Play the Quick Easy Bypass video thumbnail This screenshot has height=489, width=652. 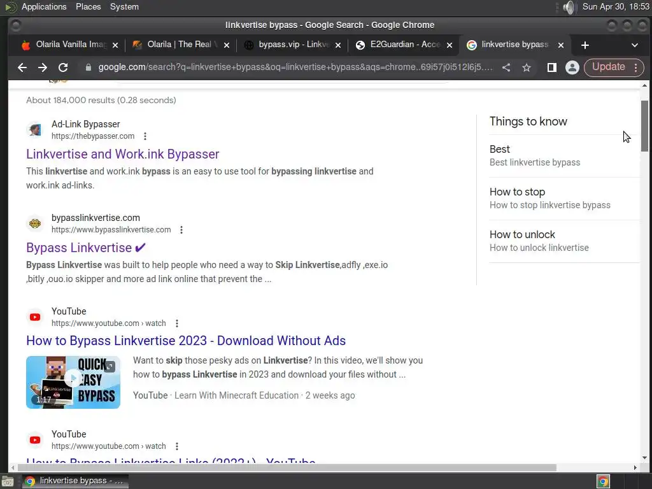tap(73, 382)
